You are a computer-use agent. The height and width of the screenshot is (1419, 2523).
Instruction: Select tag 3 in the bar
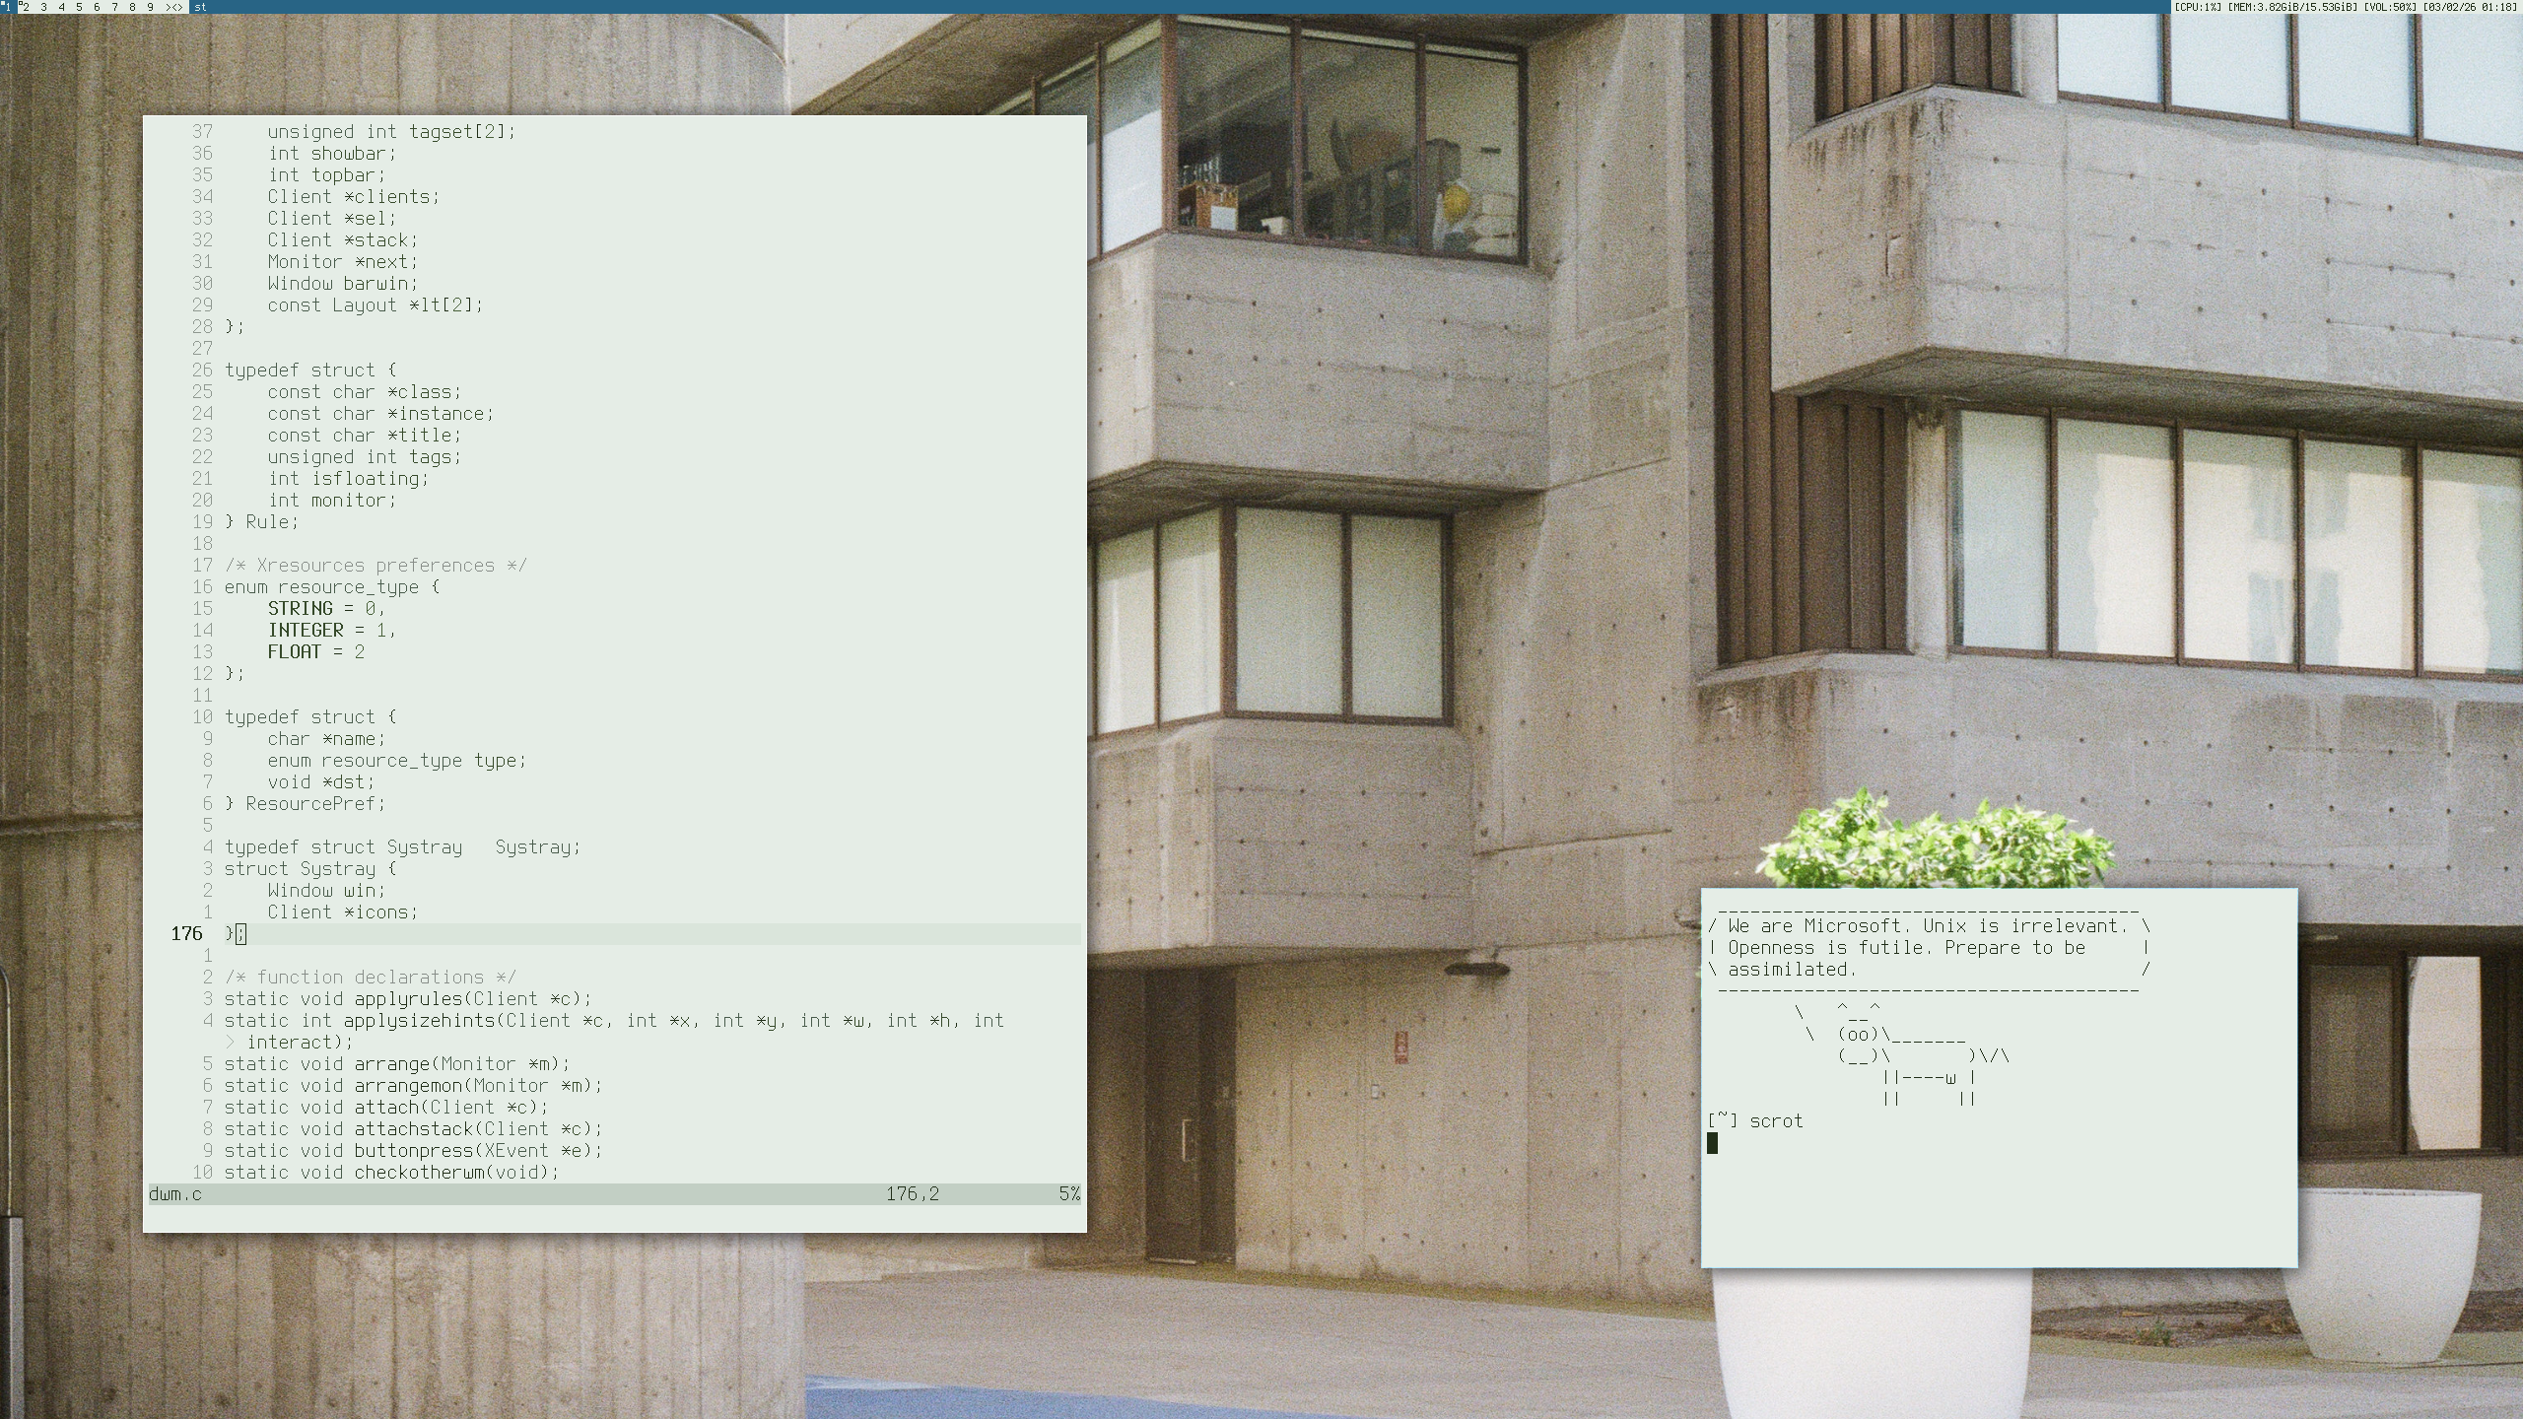click(43, 7)
